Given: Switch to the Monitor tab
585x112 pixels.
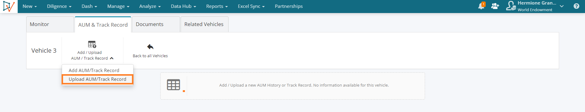Looking at the screenshot, I should click(50, 24).
